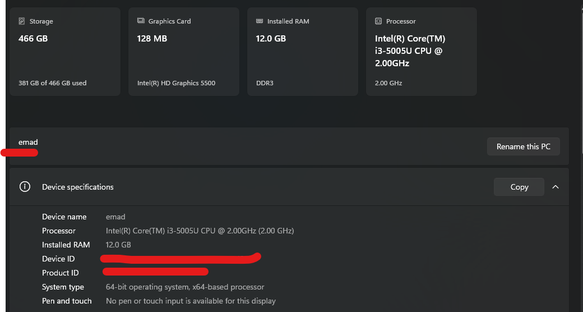Viewport: 583px width, 312px height.
Task: Click the Installed RAM icon
Action: tap(260, 21)
